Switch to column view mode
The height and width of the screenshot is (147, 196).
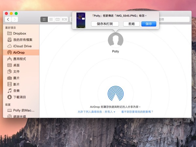pyautogui.click(x=57, y=20)
